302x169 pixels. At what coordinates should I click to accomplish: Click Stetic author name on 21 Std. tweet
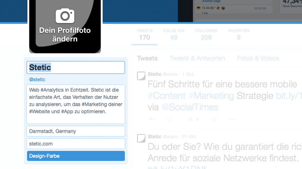click(x=154, y=137)
